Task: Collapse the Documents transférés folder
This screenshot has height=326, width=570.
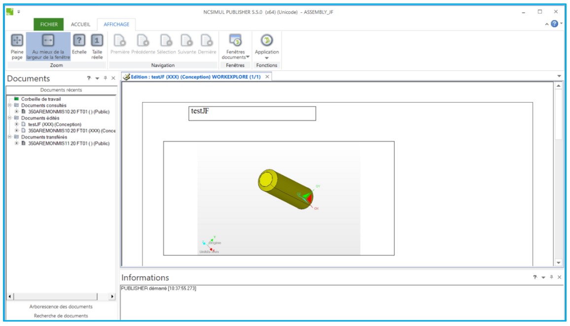Action: point(10,137)
